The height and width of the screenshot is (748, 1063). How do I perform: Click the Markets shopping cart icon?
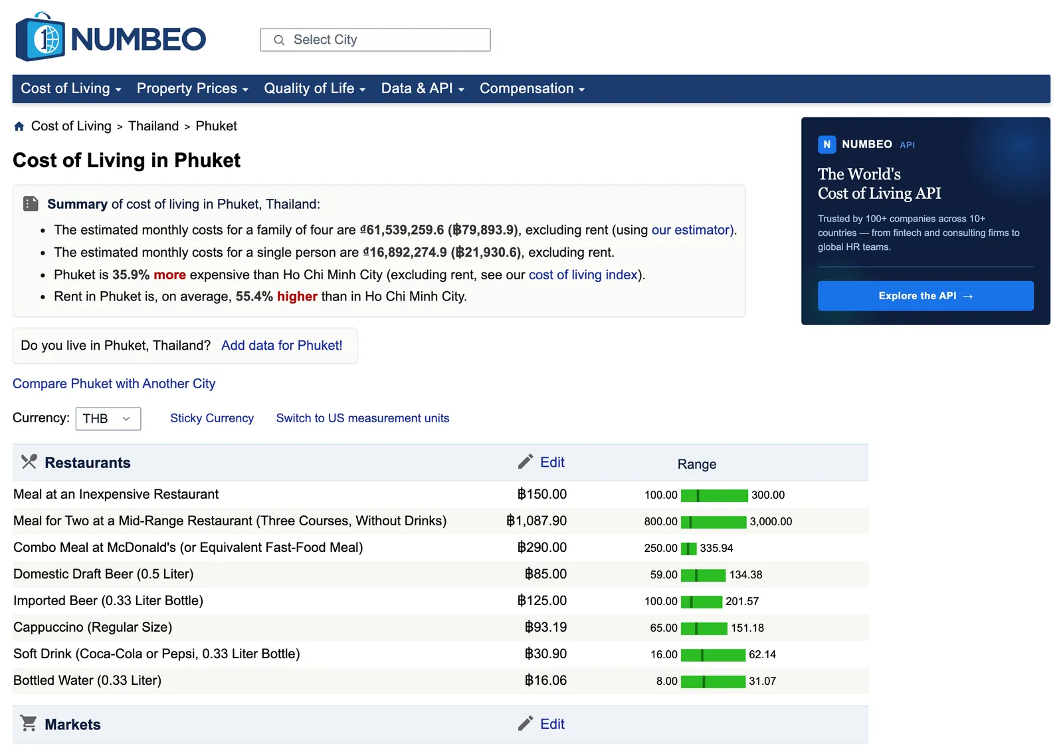coord(29,723)
